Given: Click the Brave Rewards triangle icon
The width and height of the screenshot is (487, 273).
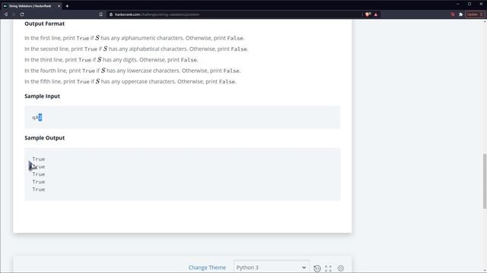Looking at the screenshot, I should click(x=376, y=14).
